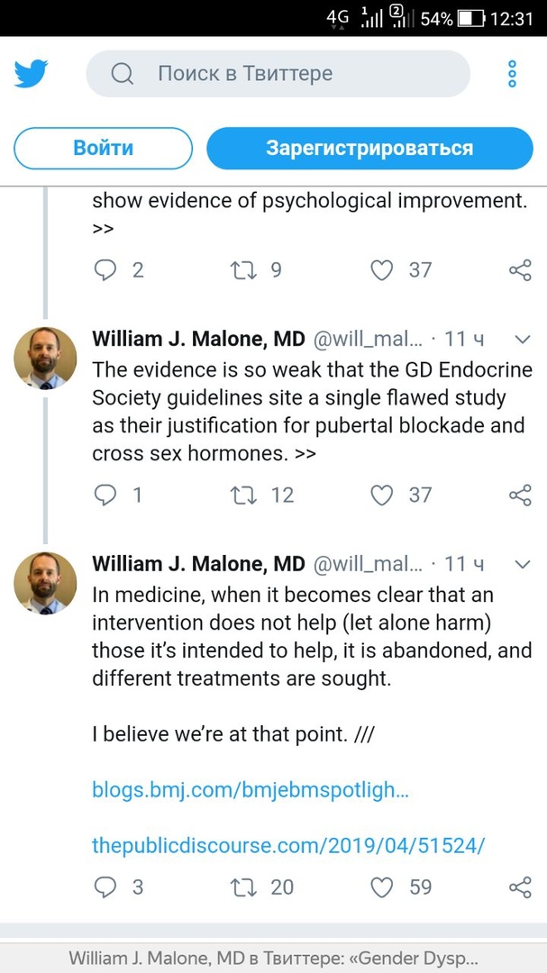Open the blogs.bmj.com link
The image size is (547, 973).
(x=251, y=790)
